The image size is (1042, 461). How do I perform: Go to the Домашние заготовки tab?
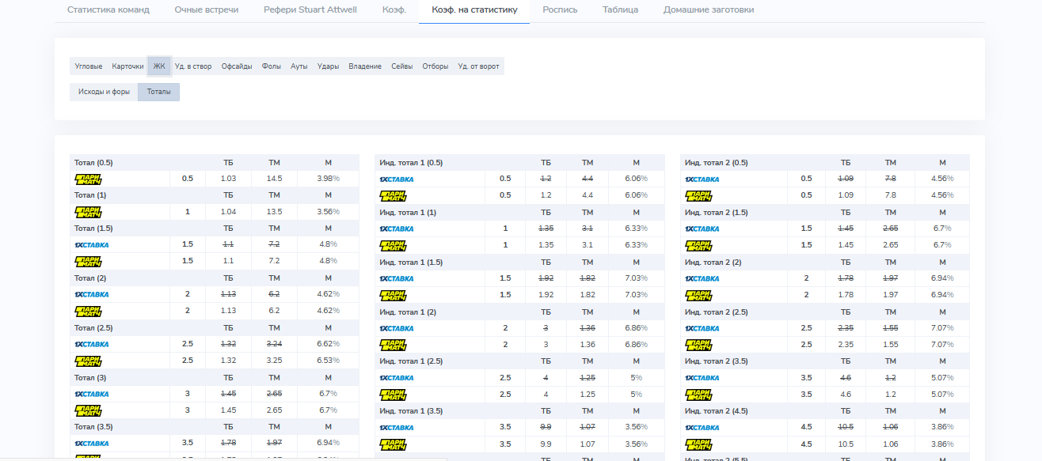tap(708, 10)
